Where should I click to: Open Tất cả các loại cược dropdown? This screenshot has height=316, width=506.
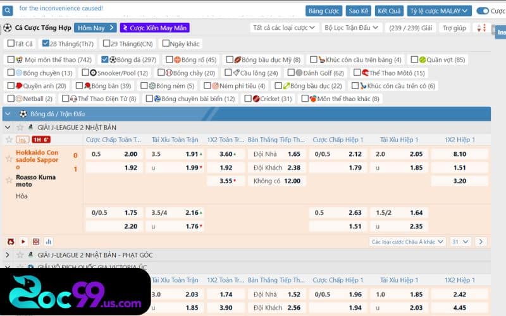coord(284,28)
